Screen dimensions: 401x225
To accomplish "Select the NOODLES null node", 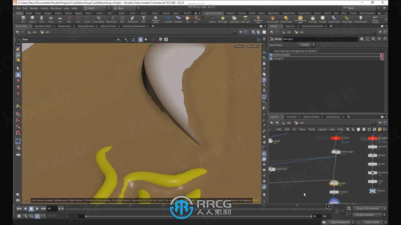I will (372, 191).
